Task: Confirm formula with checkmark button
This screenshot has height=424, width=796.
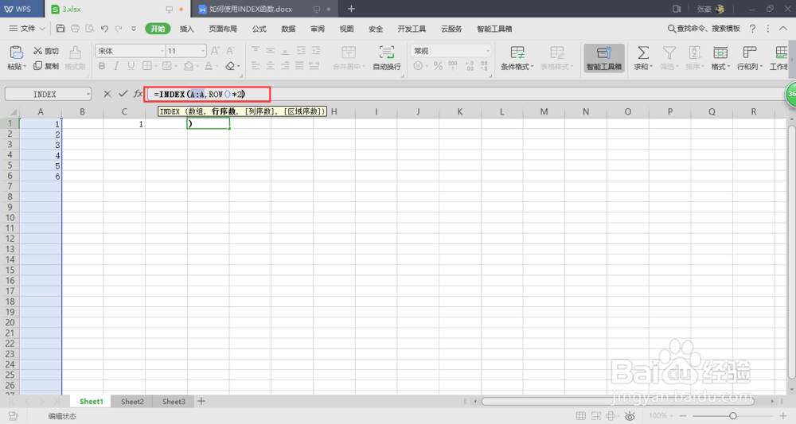Action: click(x=123, y=94)
